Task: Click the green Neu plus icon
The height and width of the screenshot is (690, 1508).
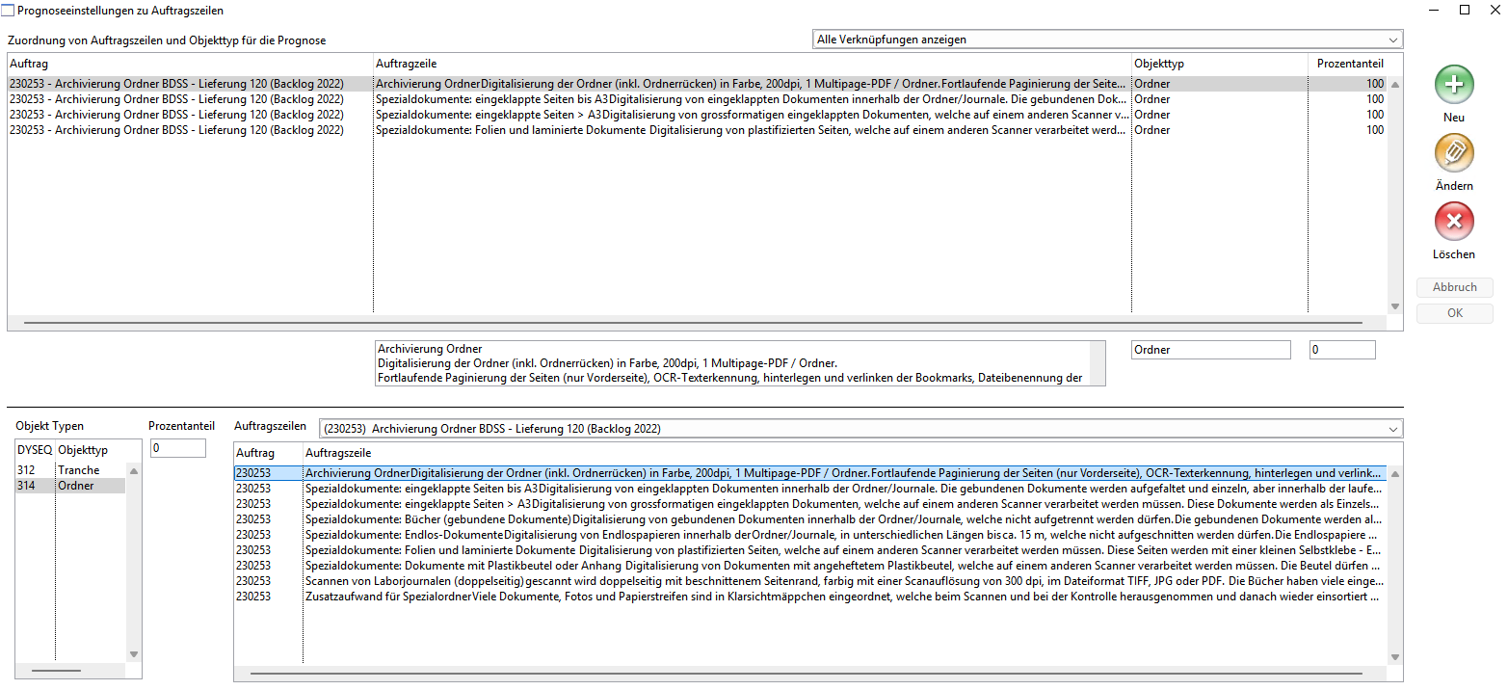Action: pos(1454,85)
